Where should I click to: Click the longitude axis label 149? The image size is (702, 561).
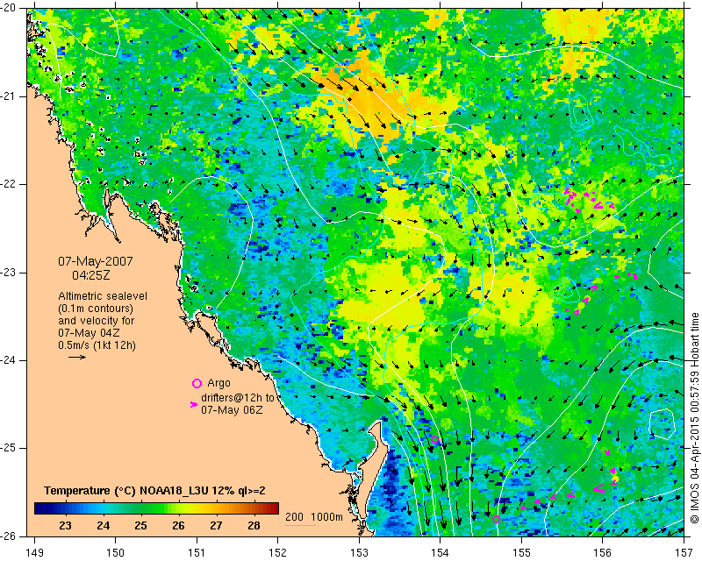tap(35, 553)
